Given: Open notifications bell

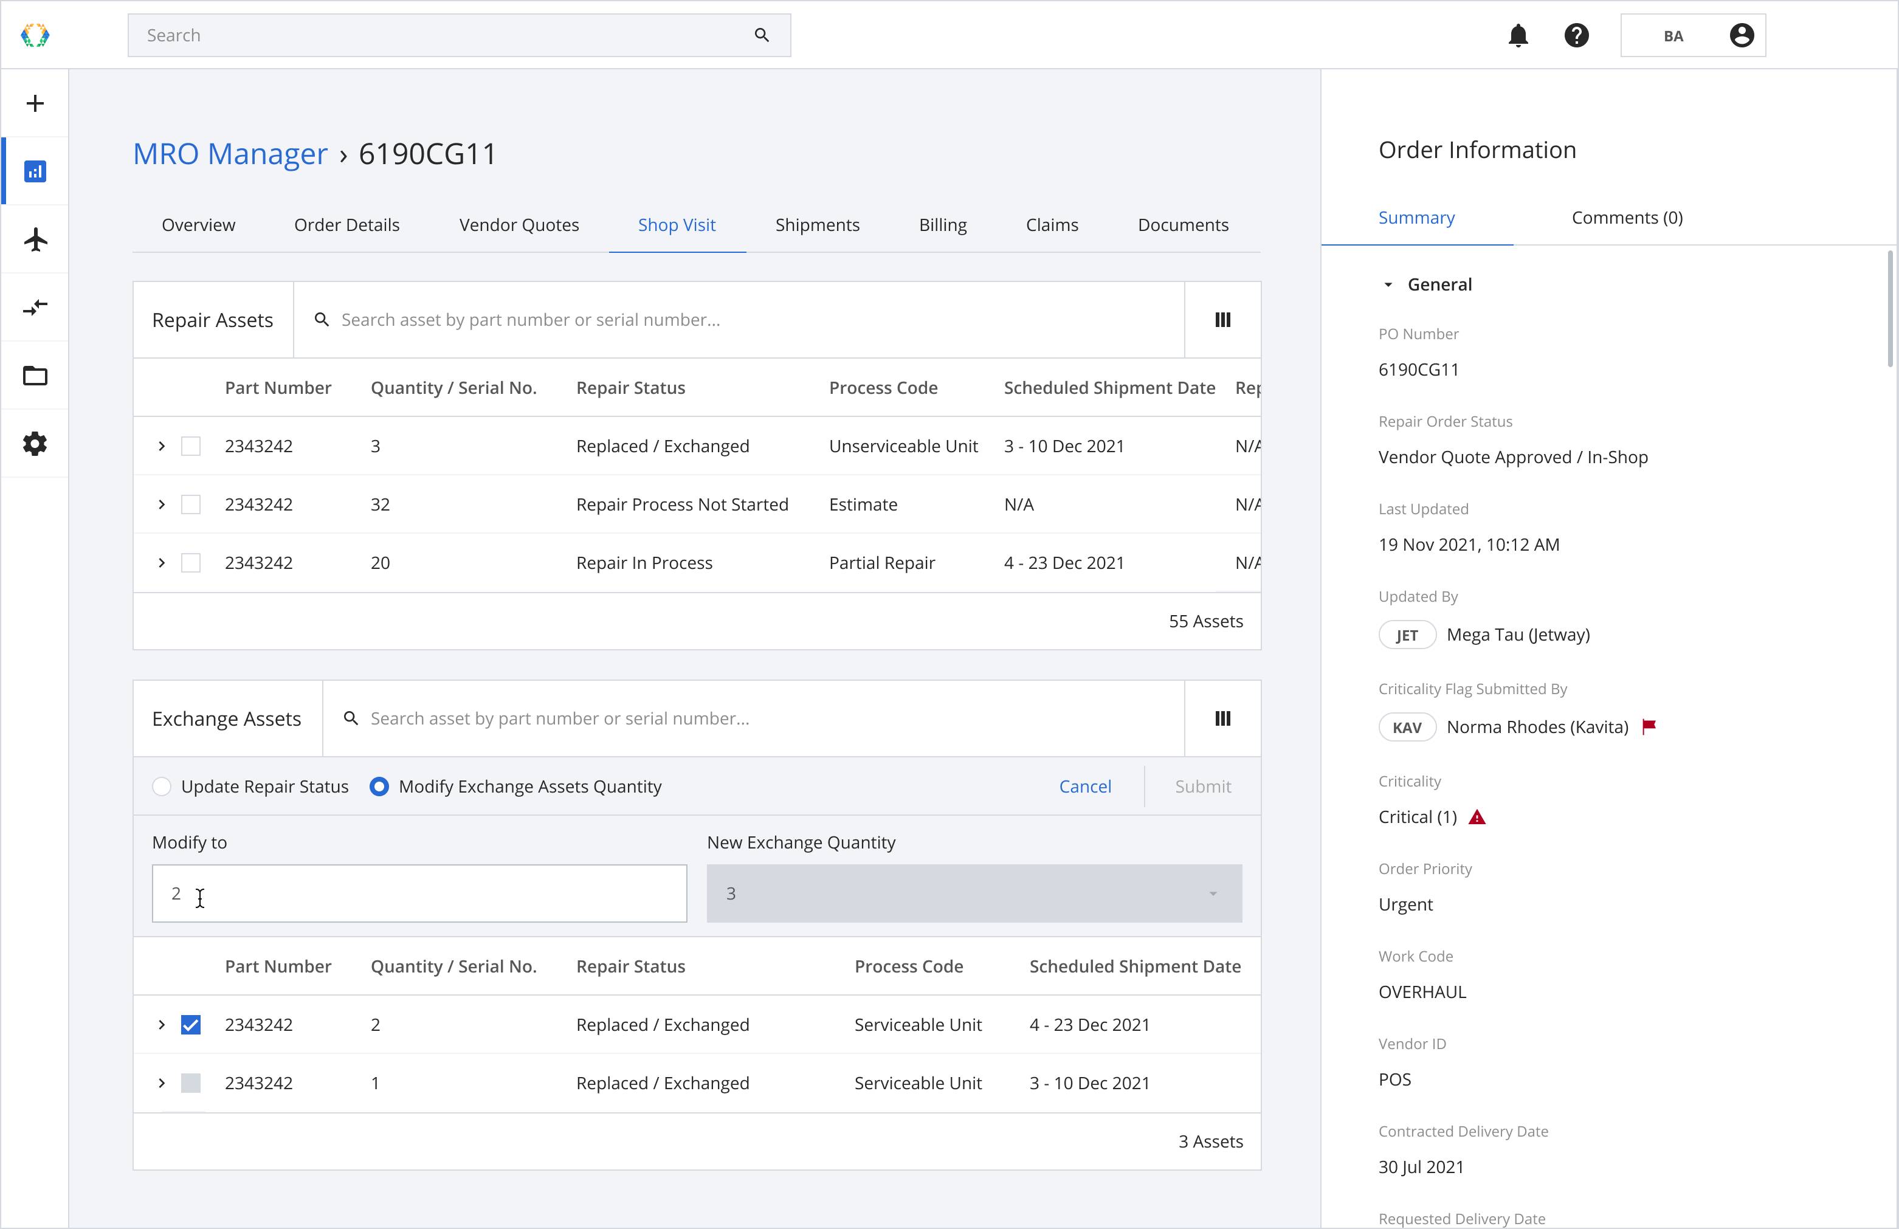Looking at the screenshot, I should 1518,35.
